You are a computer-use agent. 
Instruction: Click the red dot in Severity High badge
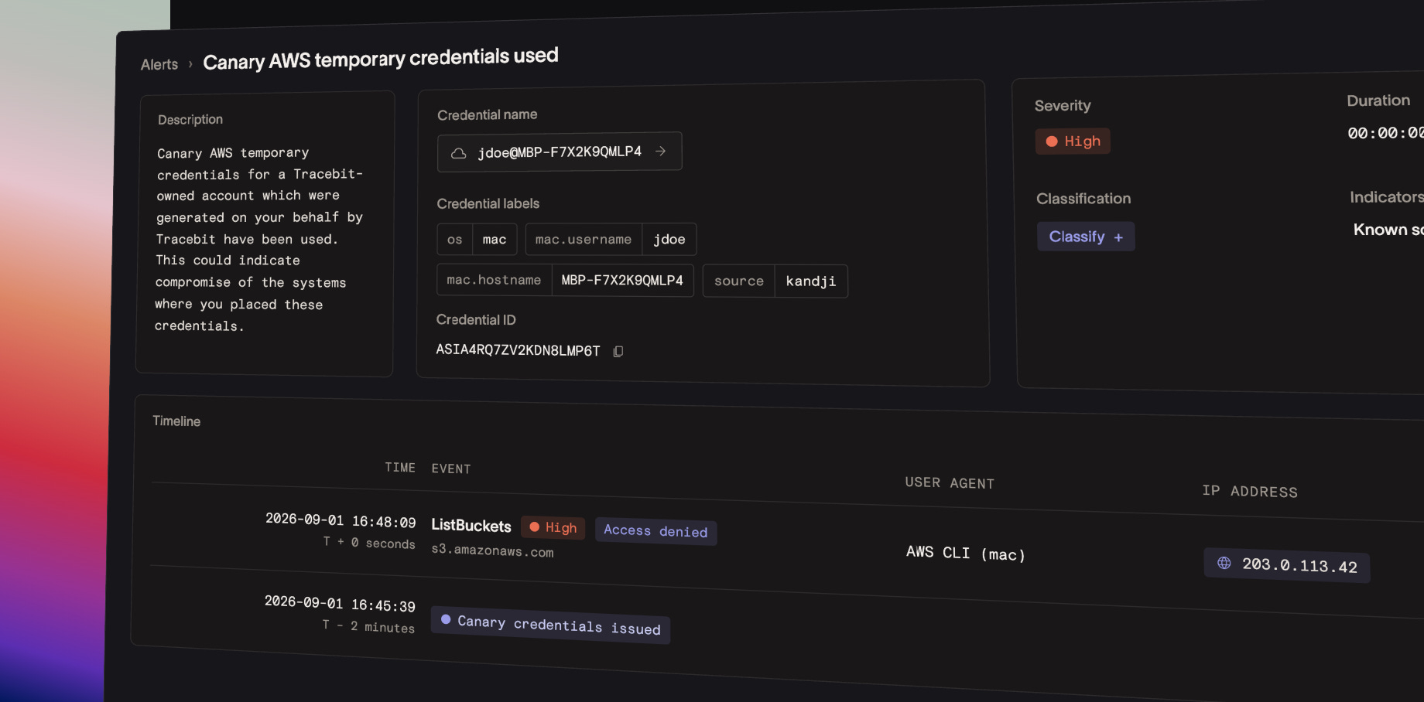tap(1052, 141)
